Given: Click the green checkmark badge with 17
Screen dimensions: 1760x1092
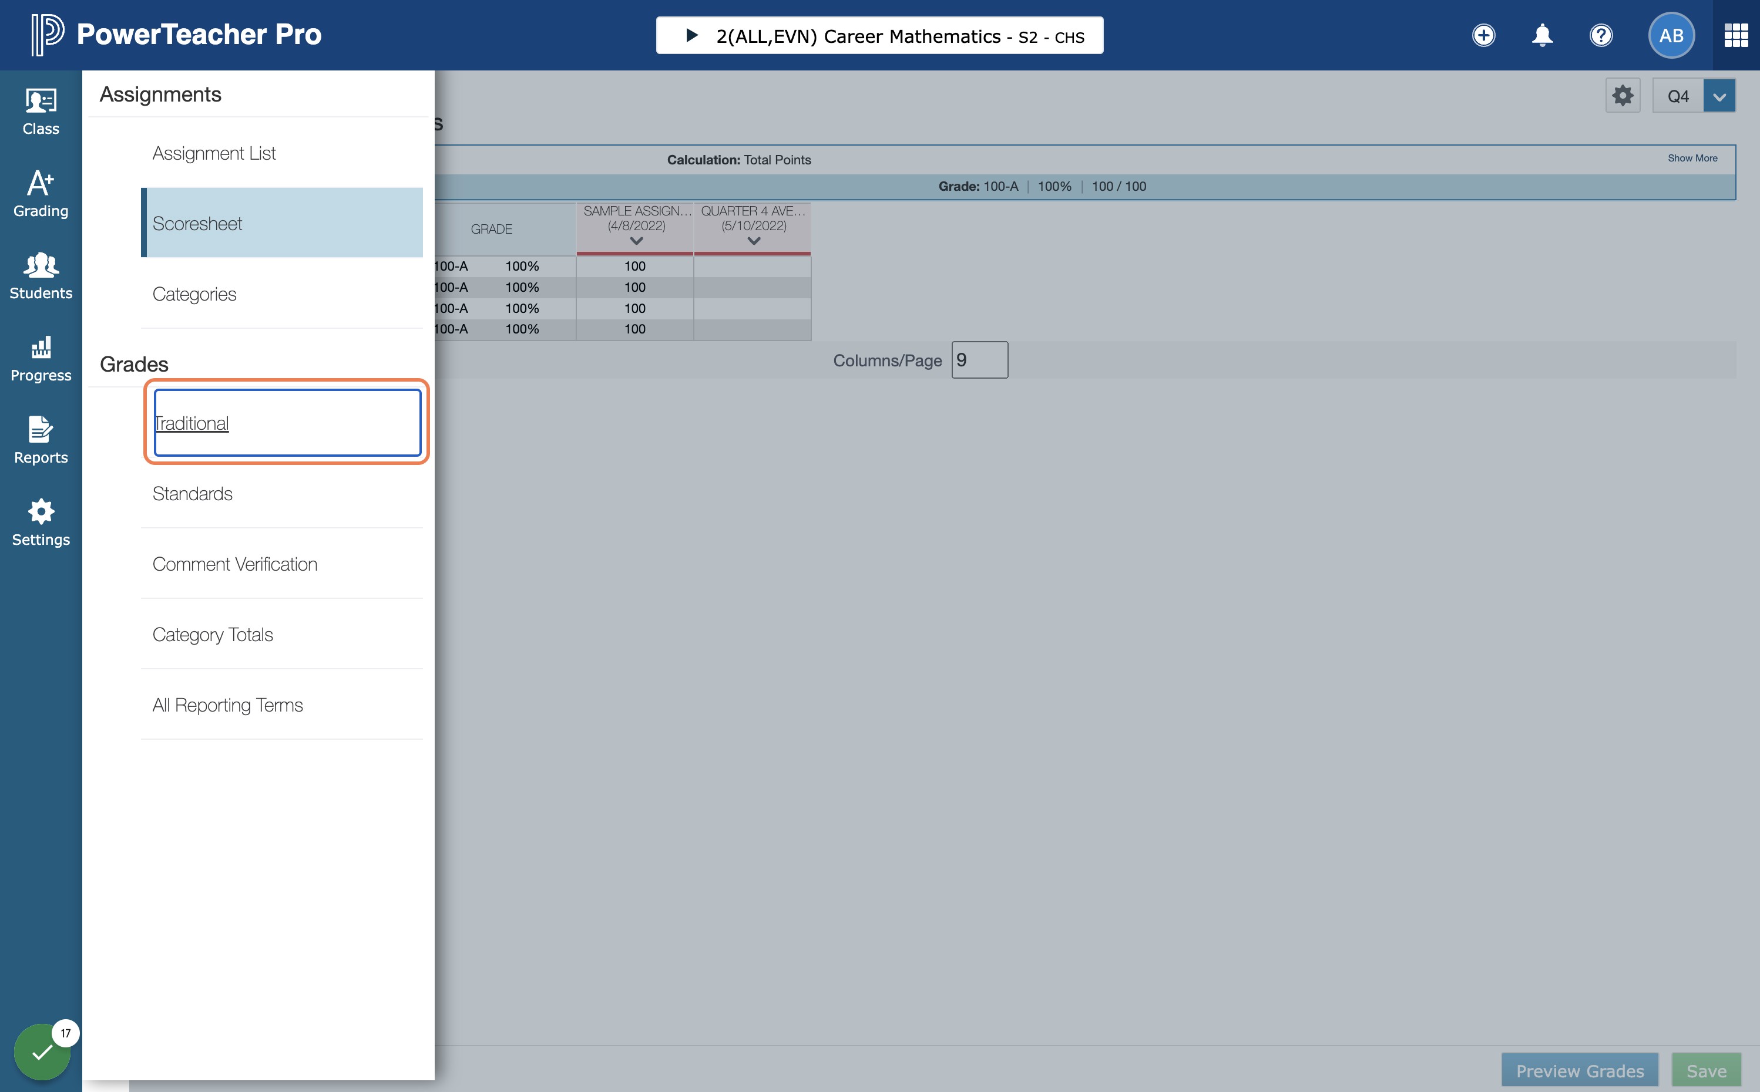Looking at the screenshot, I should (43, 1051).
